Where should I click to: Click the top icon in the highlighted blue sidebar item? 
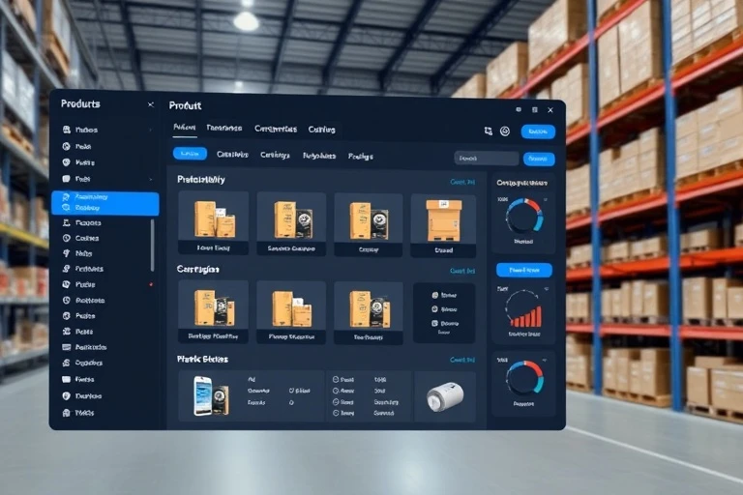click(x=66, y=197)
